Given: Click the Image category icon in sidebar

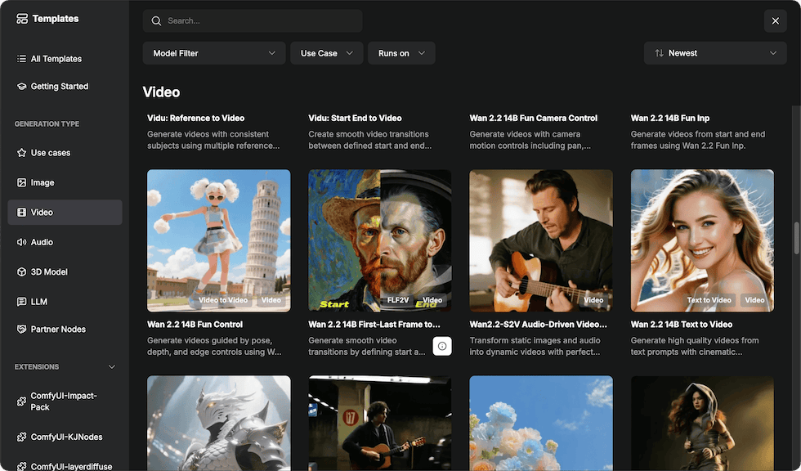Looking at the screenshot, I should [22, 183].
